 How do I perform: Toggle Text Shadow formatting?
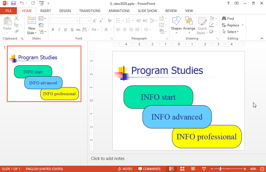tap(72, 30)
